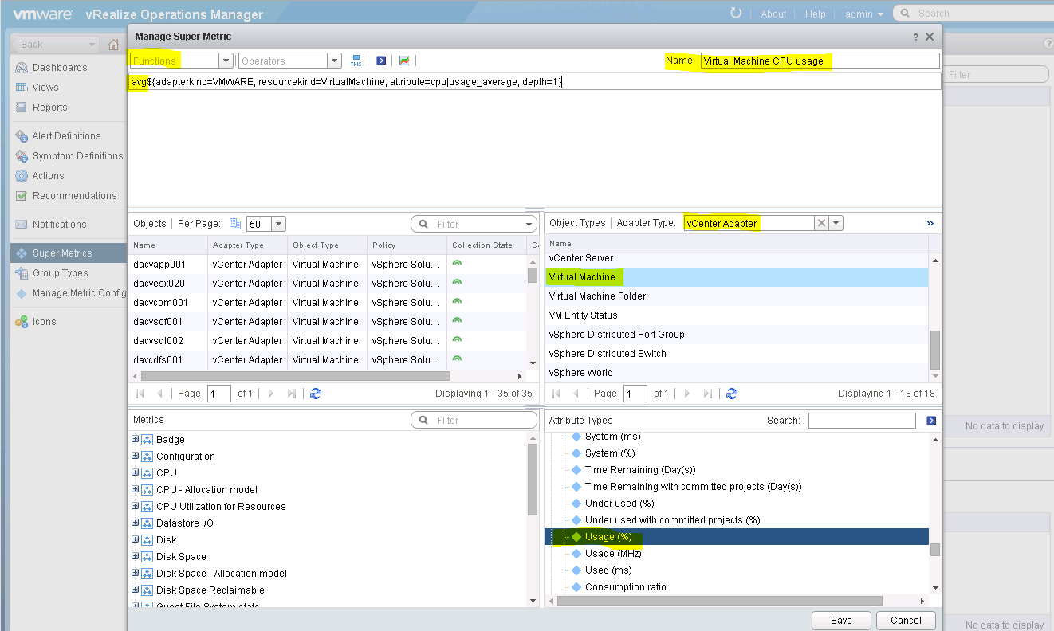Expand the Badge metrics node

tap(136, 439)
